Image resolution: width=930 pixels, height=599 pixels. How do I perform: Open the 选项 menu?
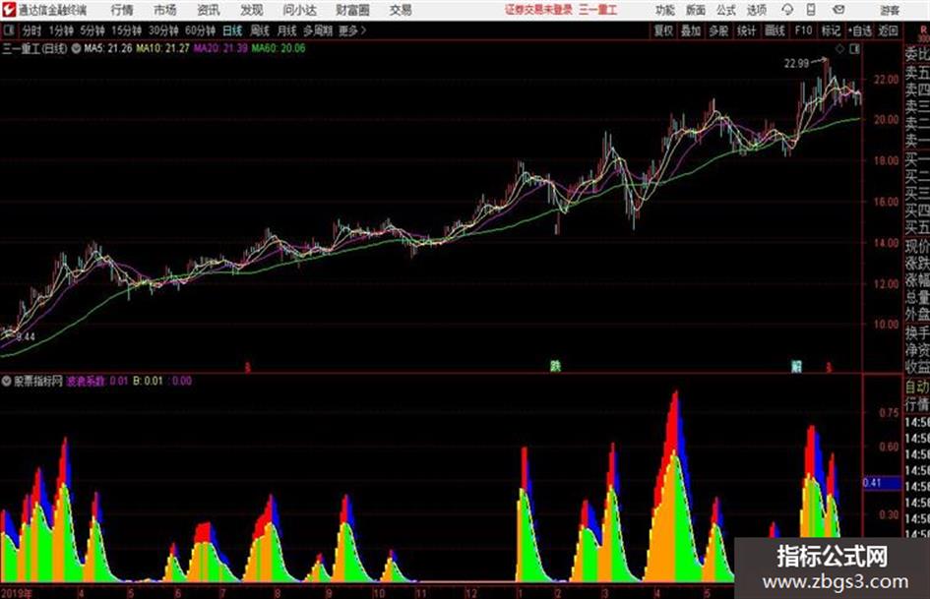coord(756,10)
